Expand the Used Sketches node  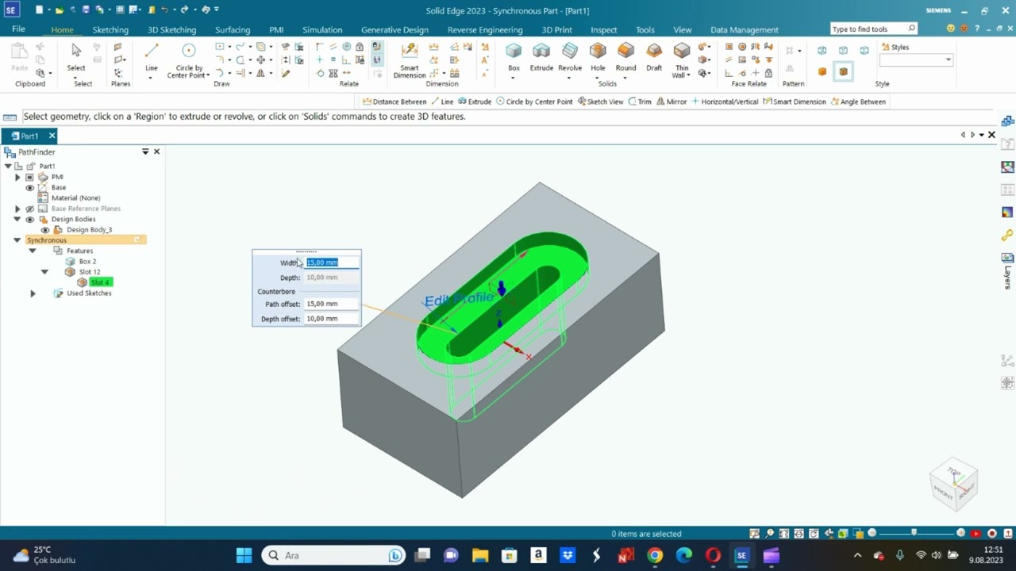pos(33,293)
